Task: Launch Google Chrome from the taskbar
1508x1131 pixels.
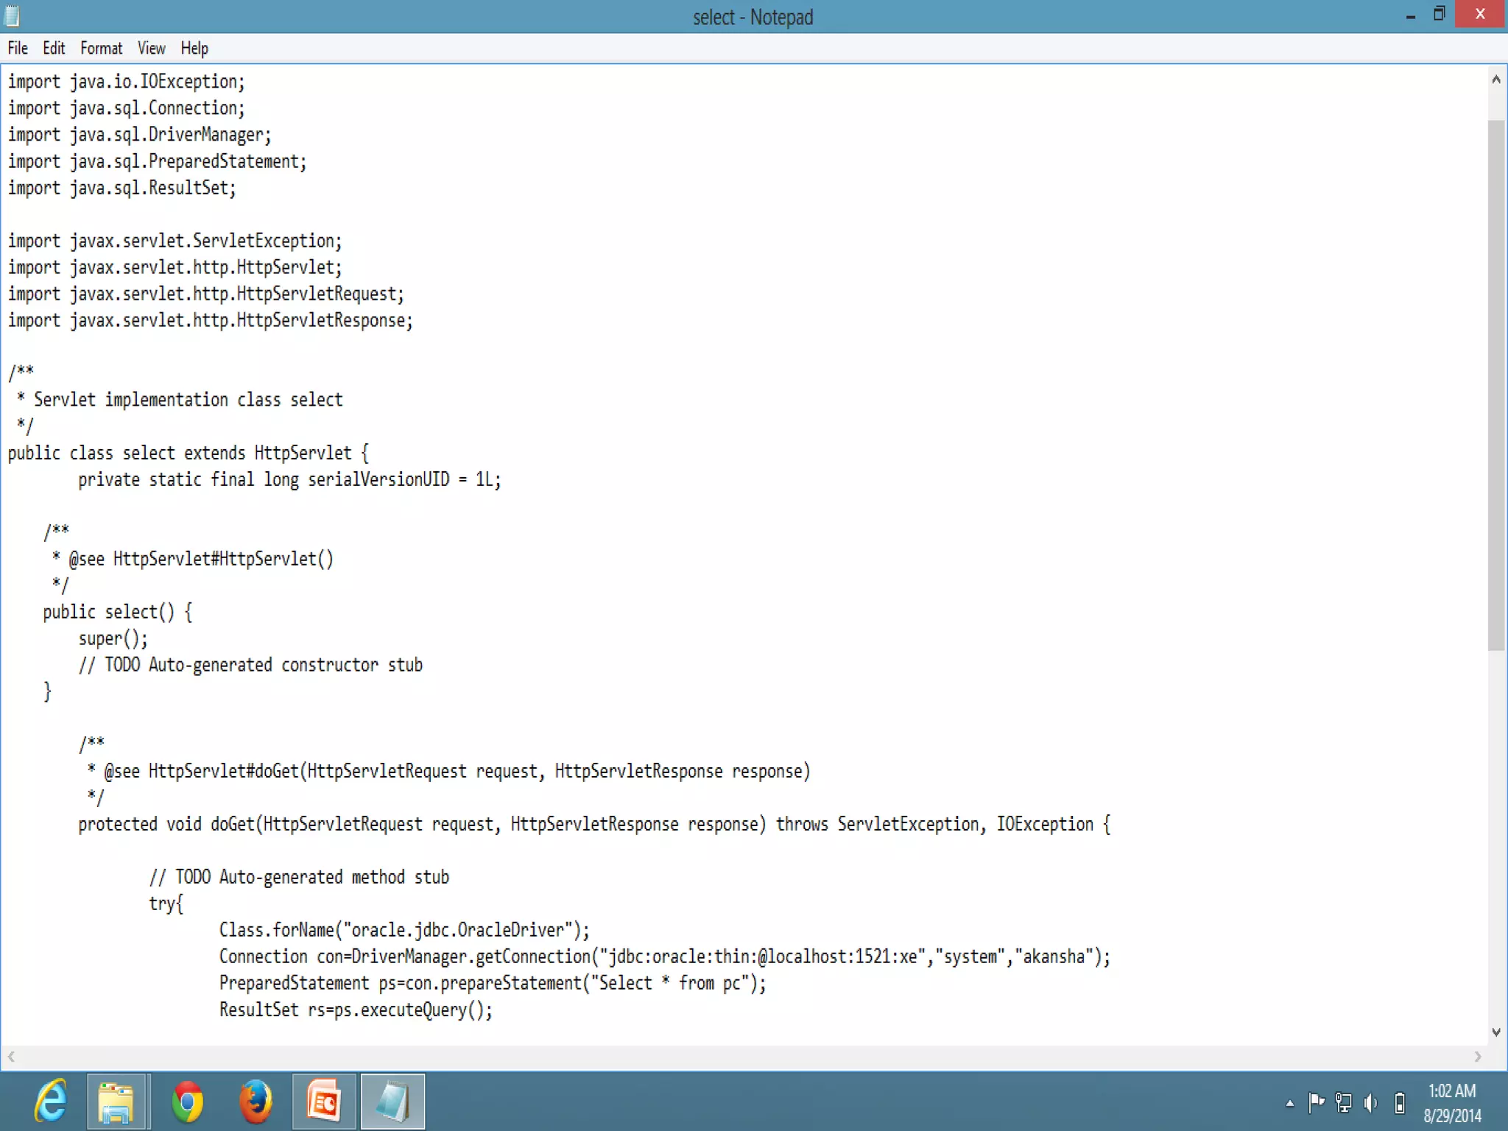Action: [187, 1102]
